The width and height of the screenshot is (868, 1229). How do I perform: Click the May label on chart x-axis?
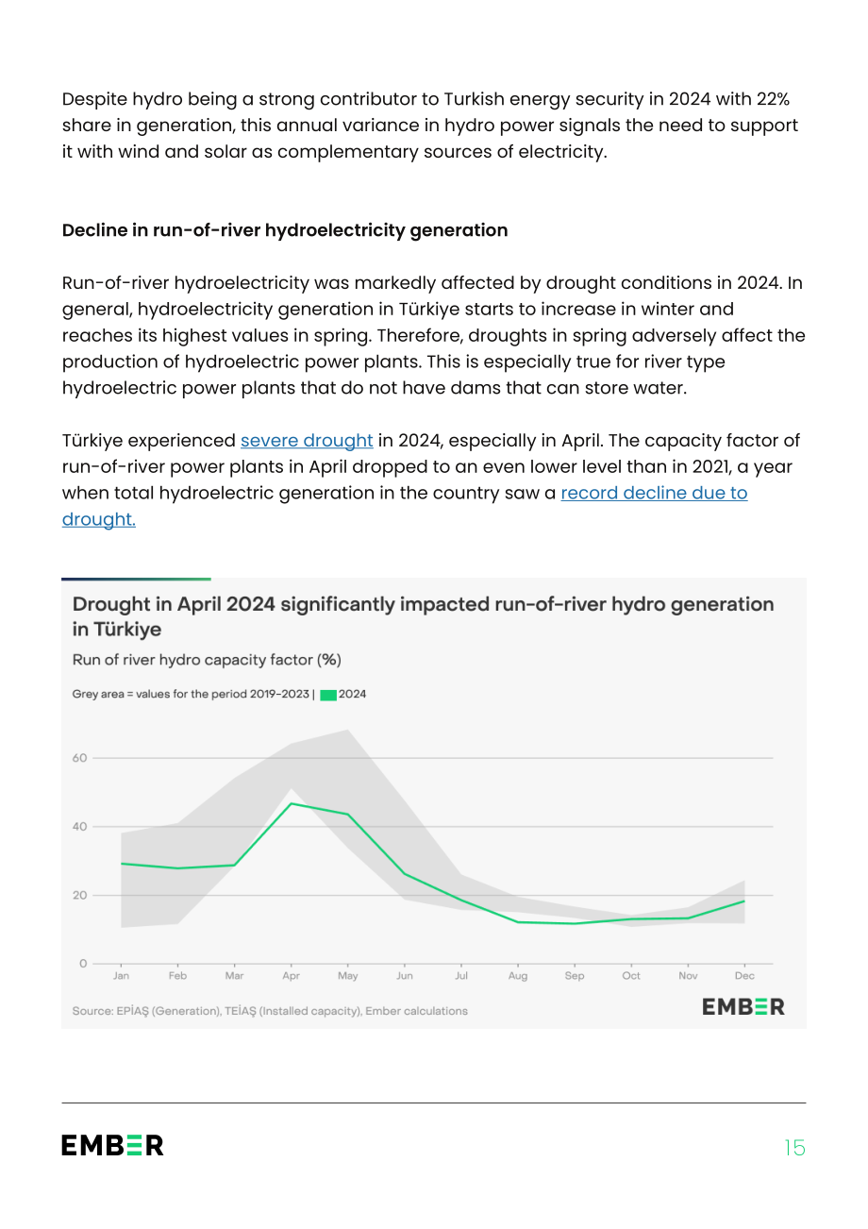tap(348, 976)
